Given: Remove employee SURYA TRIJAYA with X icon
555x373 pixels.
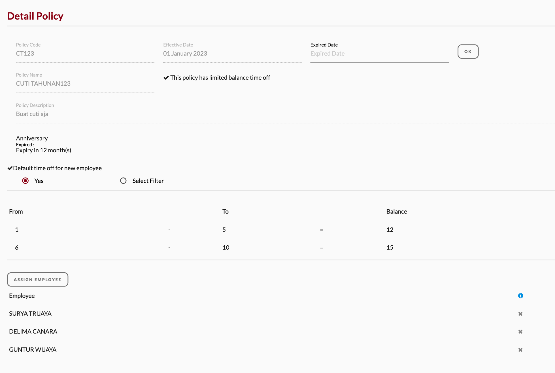Looking at the screenshot, I should tap(520, 314).
